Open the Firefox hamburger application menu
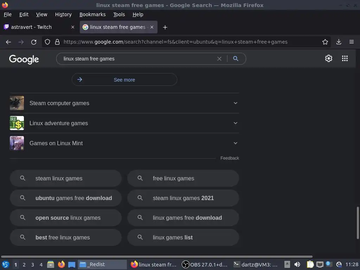The height and width of the screenshot is (270, 360). 351,42
